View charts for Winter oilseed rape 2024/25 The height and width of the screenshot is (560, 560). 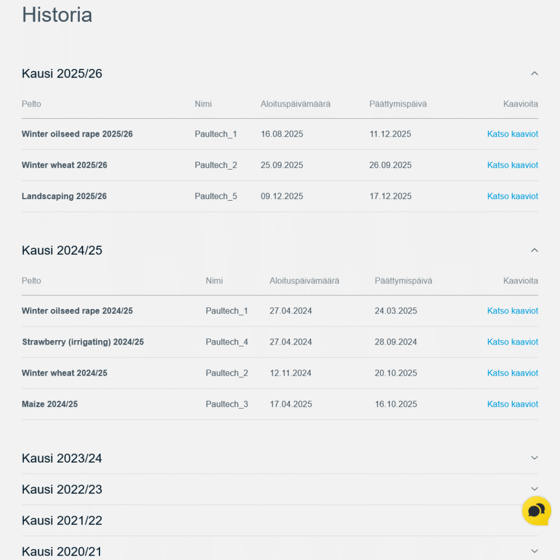(512, 311)
